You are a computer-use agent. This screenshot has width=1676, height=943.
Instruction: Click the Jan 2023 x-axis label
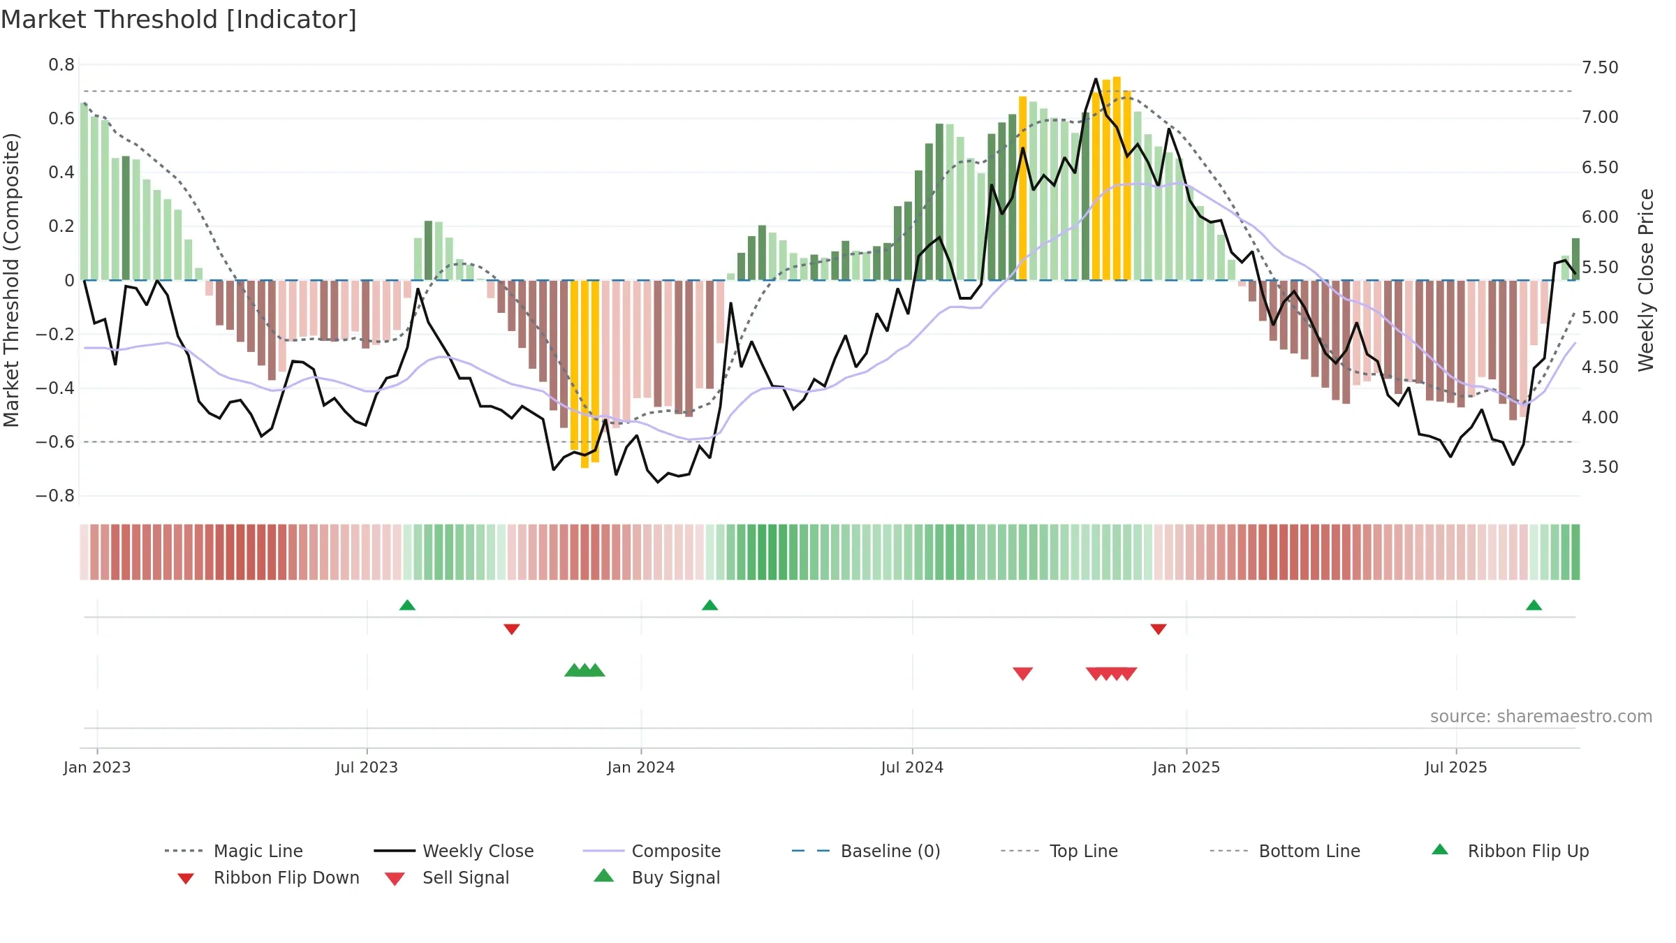point(97,767)
